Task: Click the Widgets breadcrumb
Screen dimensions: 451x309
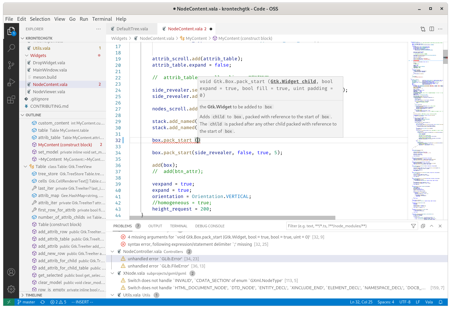Action: [x=119, y=39]
